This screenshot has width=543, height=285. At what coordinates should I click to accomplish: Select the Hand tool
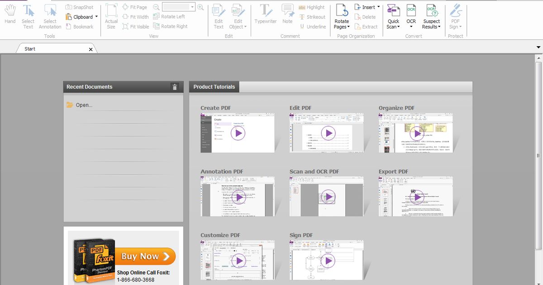pos(10,16)
